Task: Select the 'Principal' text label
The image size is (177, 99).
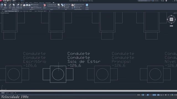Action: click(121, 62)
